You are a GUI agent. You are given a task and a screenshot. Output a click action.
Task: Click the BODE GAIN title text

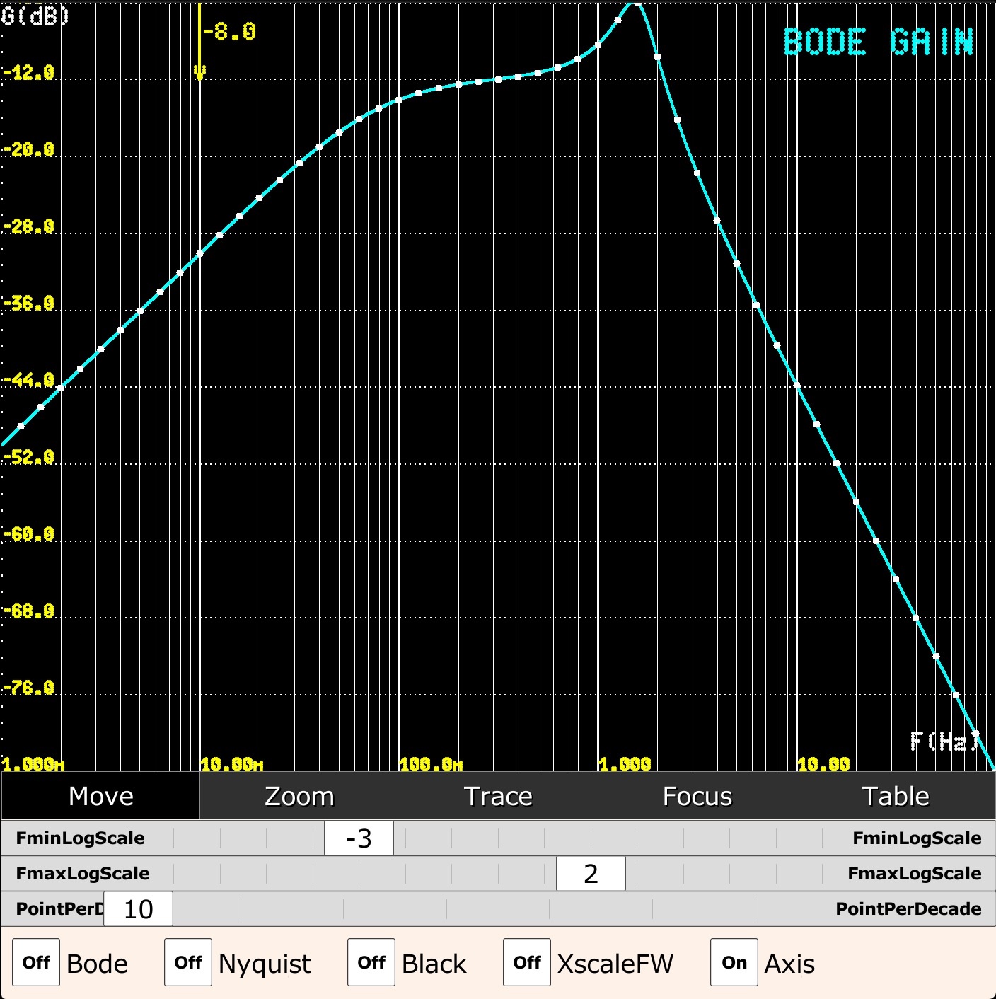[879, 42]
